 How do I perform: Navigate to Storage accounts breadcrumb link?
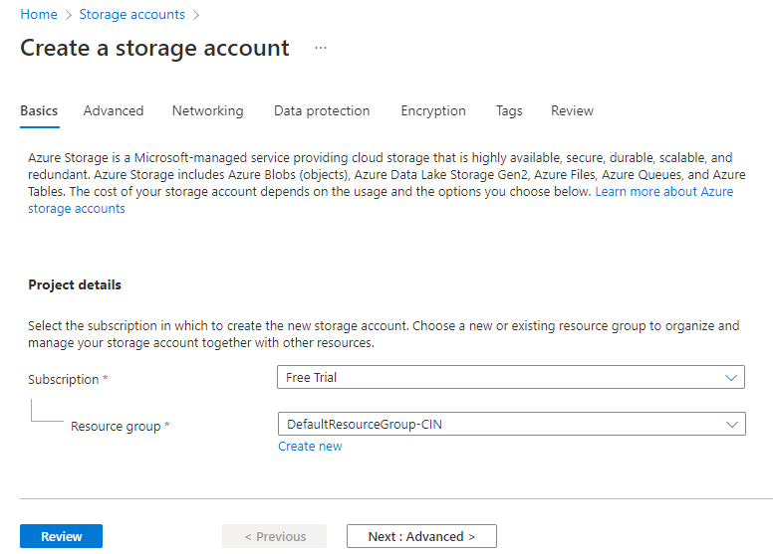(x=131, y=14)
